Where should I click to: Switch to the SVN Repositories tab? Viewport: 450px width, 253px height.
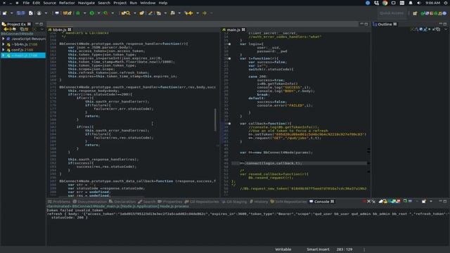point(288,202)
